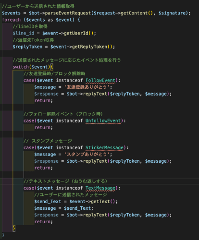Viewport: 199px width, 240px height.
Task: Click the getUserId method call
Action: [x=76, y=33]
